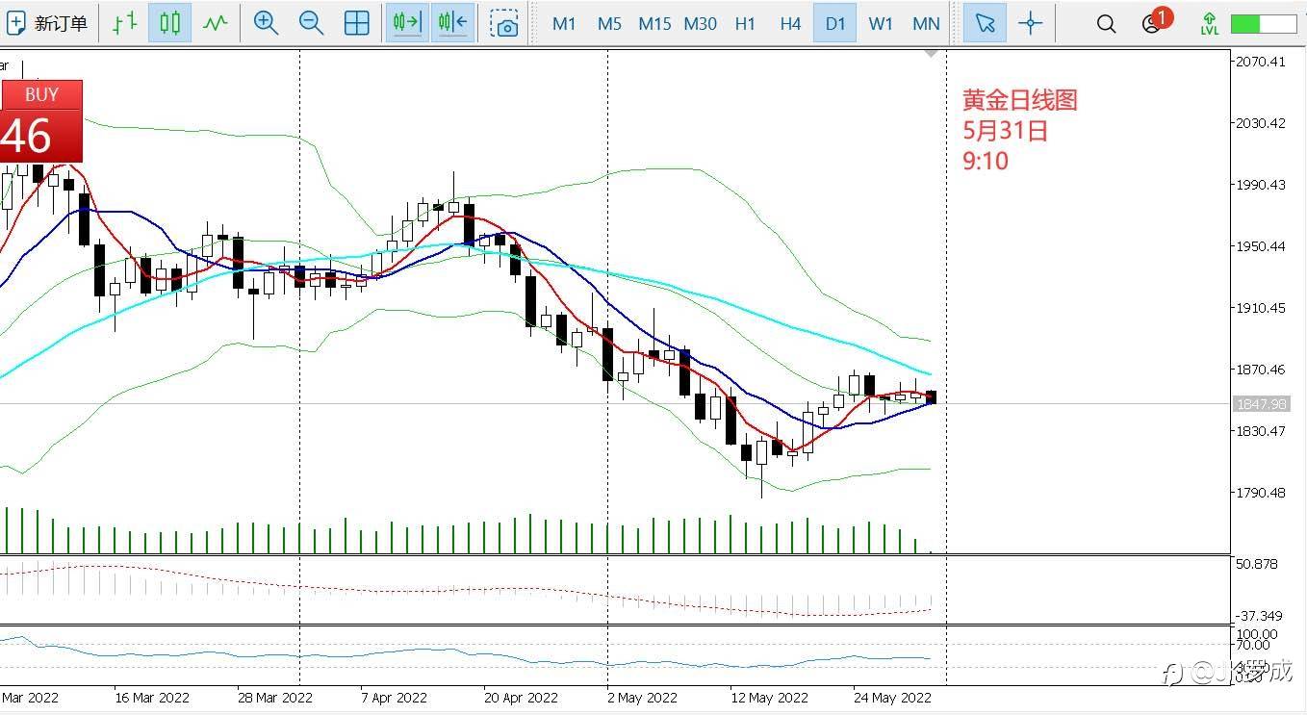Viewport: 1307px width, 715px height.
Task: Click price scale value 1830.47
Action: (1261, 431)
